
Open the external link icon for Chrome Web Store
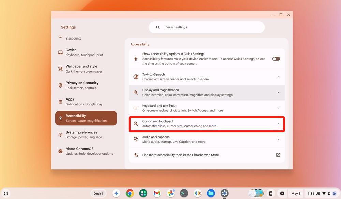pos(278,155)
